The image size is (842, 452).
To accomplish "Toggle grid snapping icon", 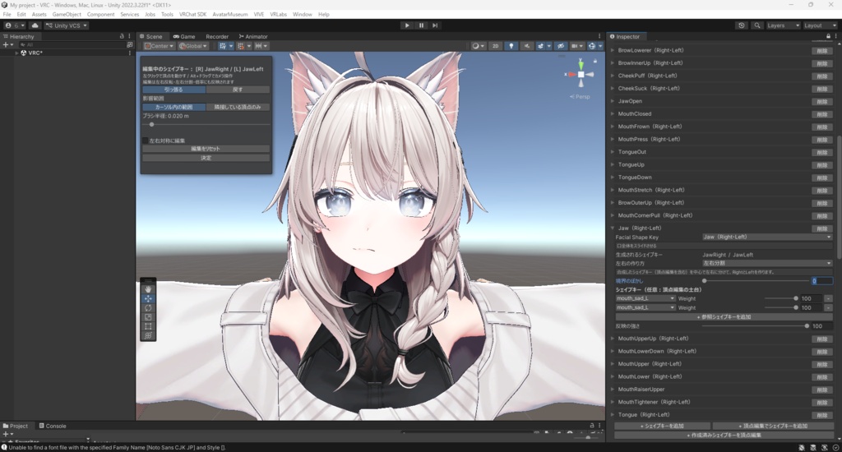I will pyautogui.click(x=241, y=46).
